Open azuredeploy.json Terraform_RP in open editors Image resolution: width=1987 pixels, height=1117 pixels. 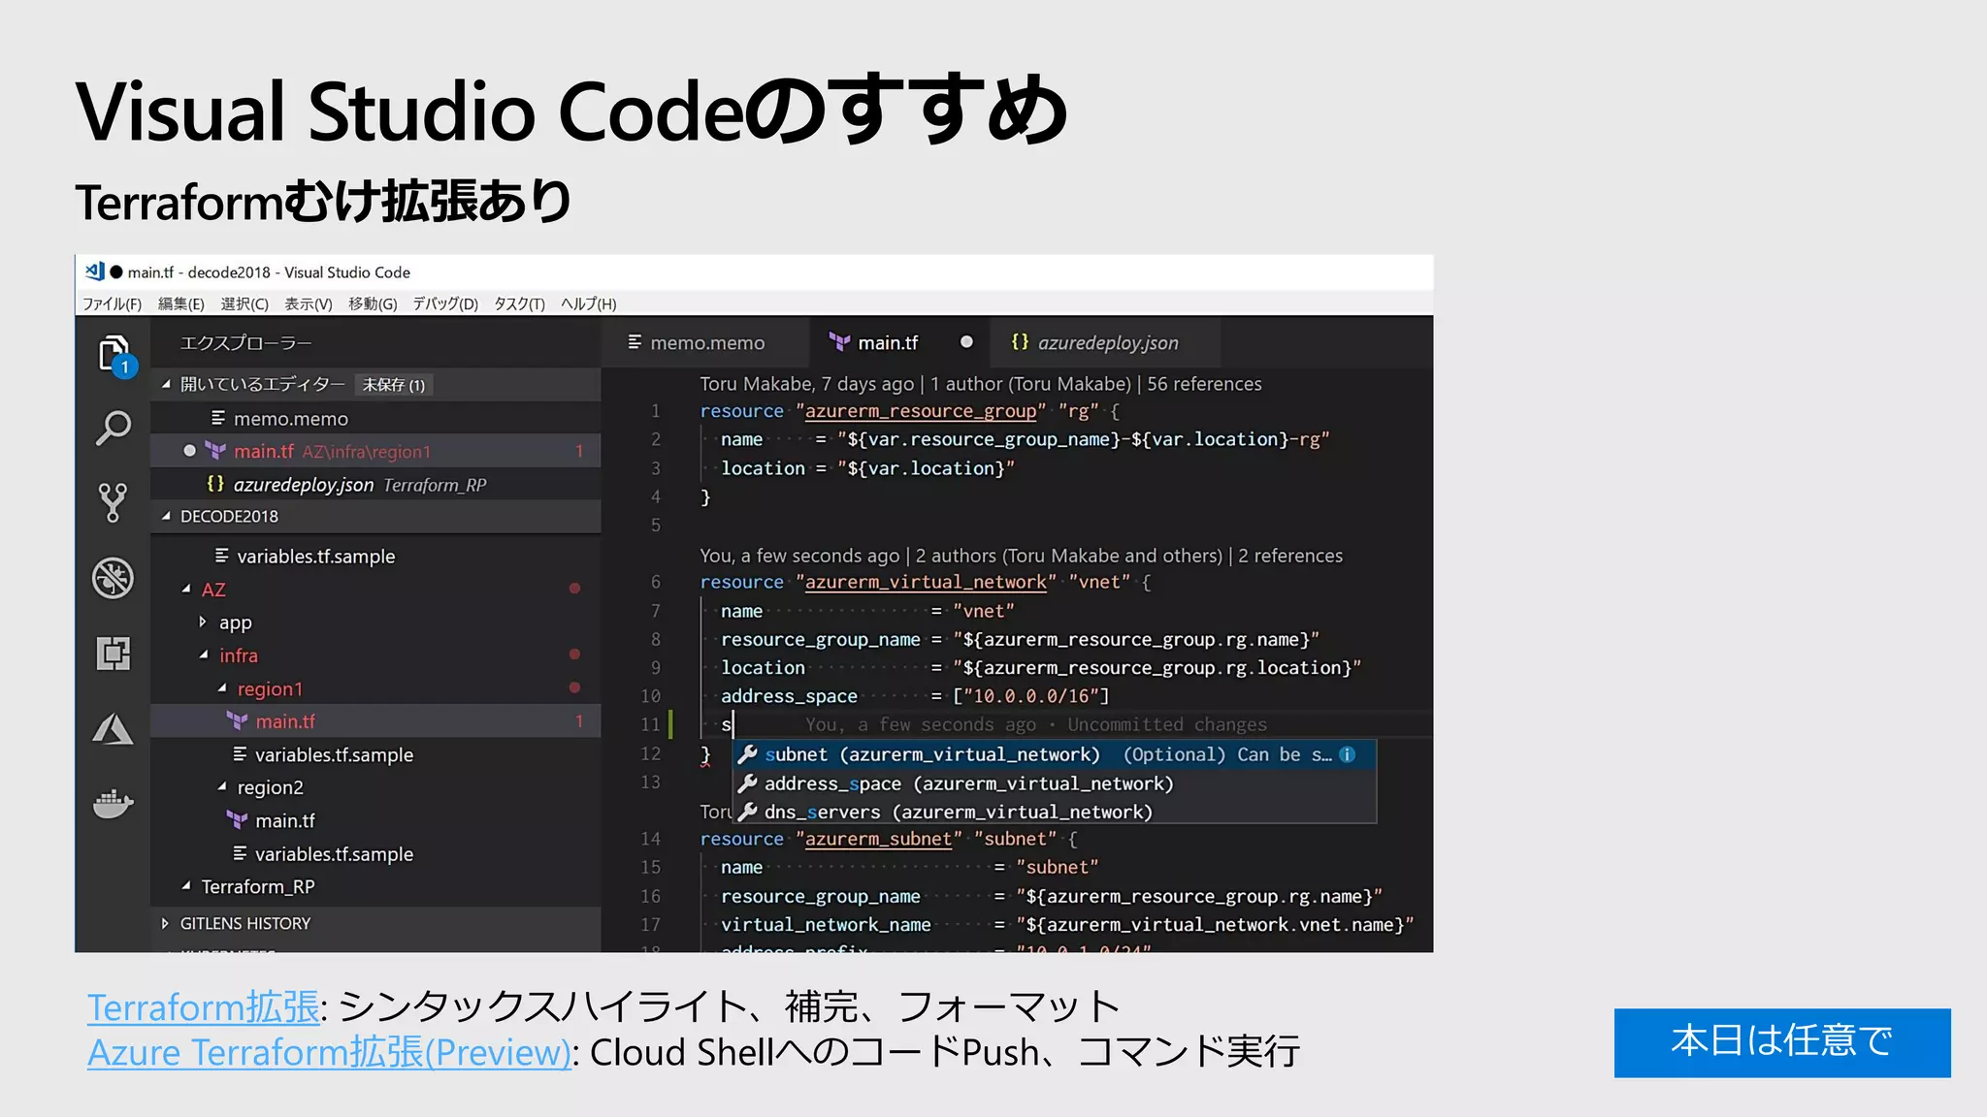coord(375,484)
